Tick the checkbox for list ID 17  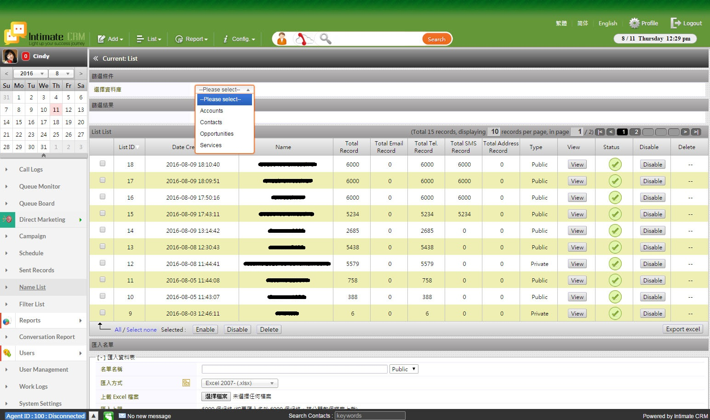103,180
